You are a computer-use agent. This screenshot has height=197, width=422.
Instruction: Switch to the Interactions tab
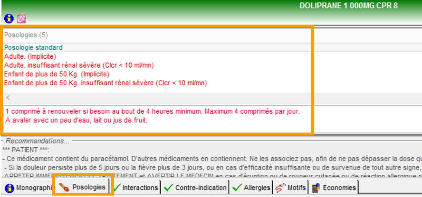(140, 188)
